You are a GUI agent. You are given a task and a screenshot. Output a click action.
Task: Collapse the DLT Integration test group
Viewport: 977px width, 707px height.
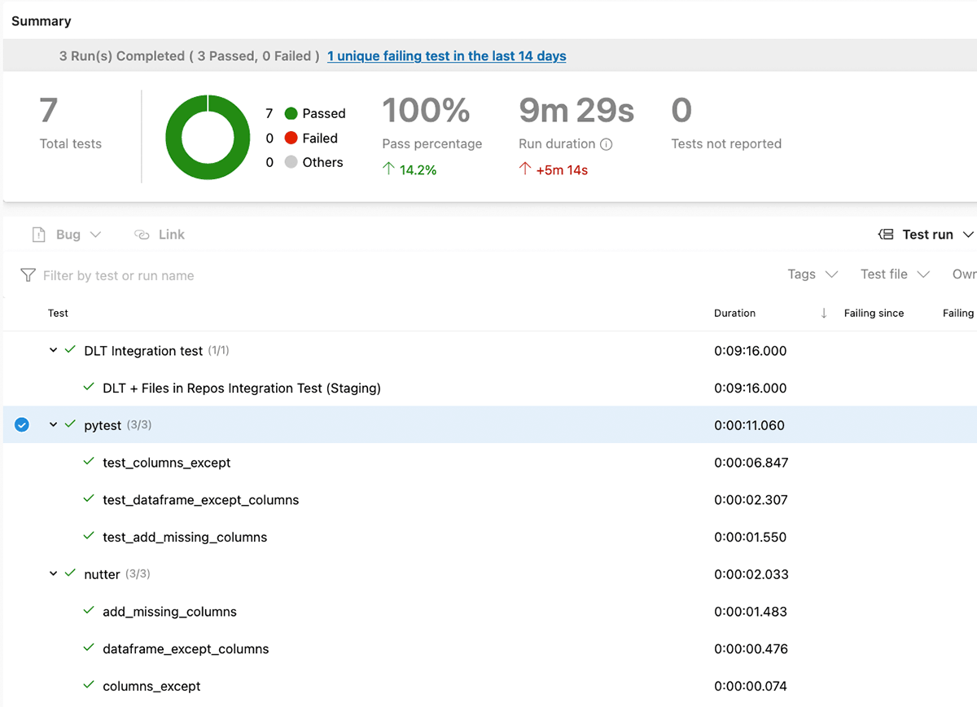click(x=53, y=350)
